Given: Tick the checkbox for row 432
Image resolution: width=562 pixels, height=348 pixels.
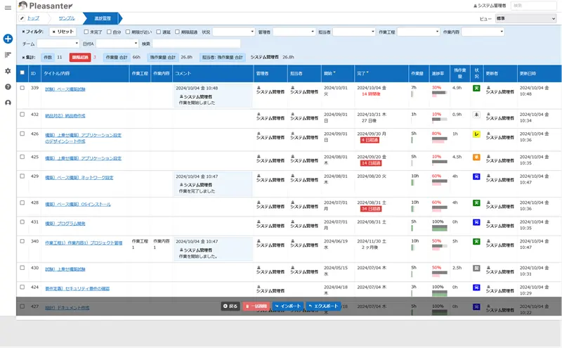Looking at the screenshot, I should (x=22, y=114).
